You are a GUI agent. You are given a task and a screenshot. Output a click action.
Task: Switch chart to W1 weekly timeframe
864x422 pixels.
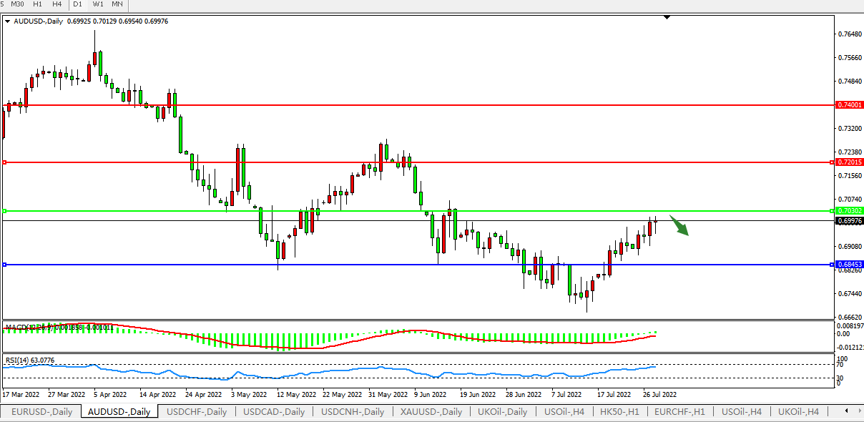click(98, 4)
